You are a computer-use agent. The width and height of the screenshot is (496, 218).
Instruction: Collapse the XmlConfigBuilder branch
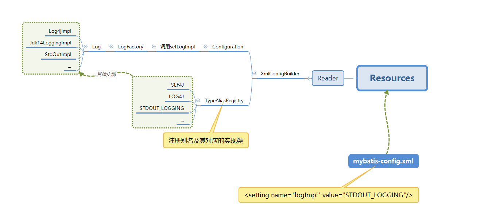click(x=254, y=74)
